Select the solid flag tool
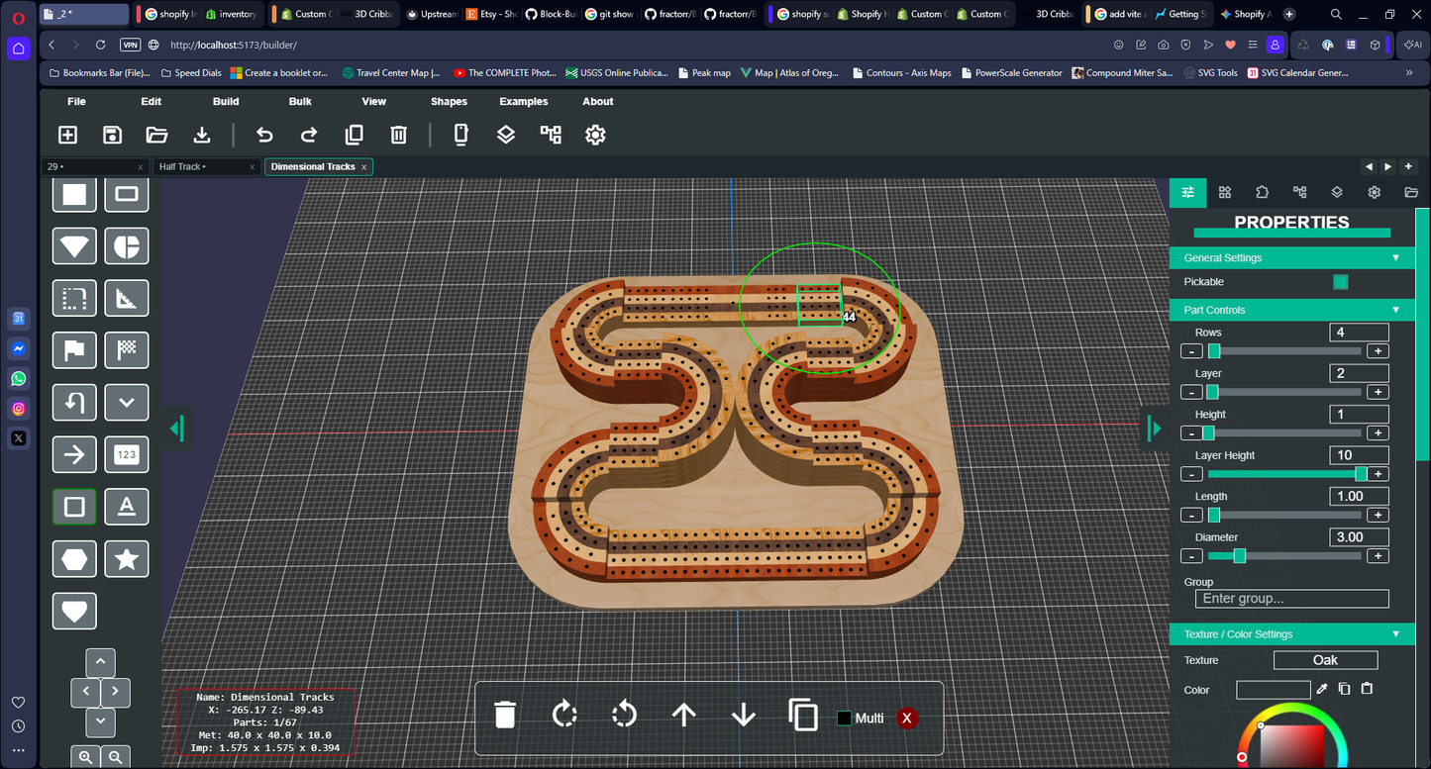Viewport: 1431px width, 769px height. pyautogui.click(x=74, y=350)
